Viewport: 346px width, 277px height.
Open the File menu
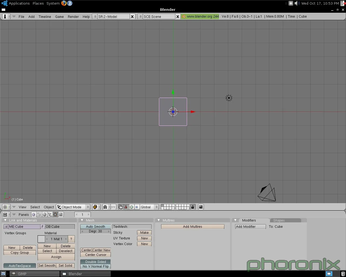point(21,17)
